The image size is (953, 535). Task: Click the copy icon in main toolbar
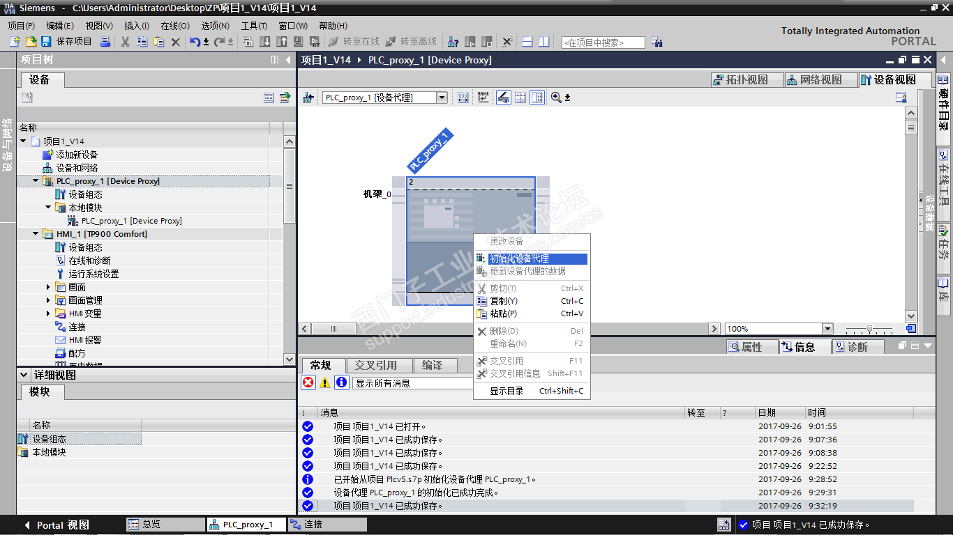click(142, 42)
